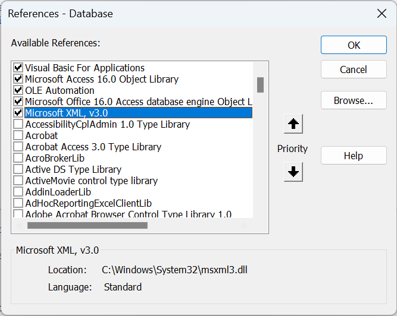
Task: Enable the Acrobat reference checkbox
Action: click(18, 135)
